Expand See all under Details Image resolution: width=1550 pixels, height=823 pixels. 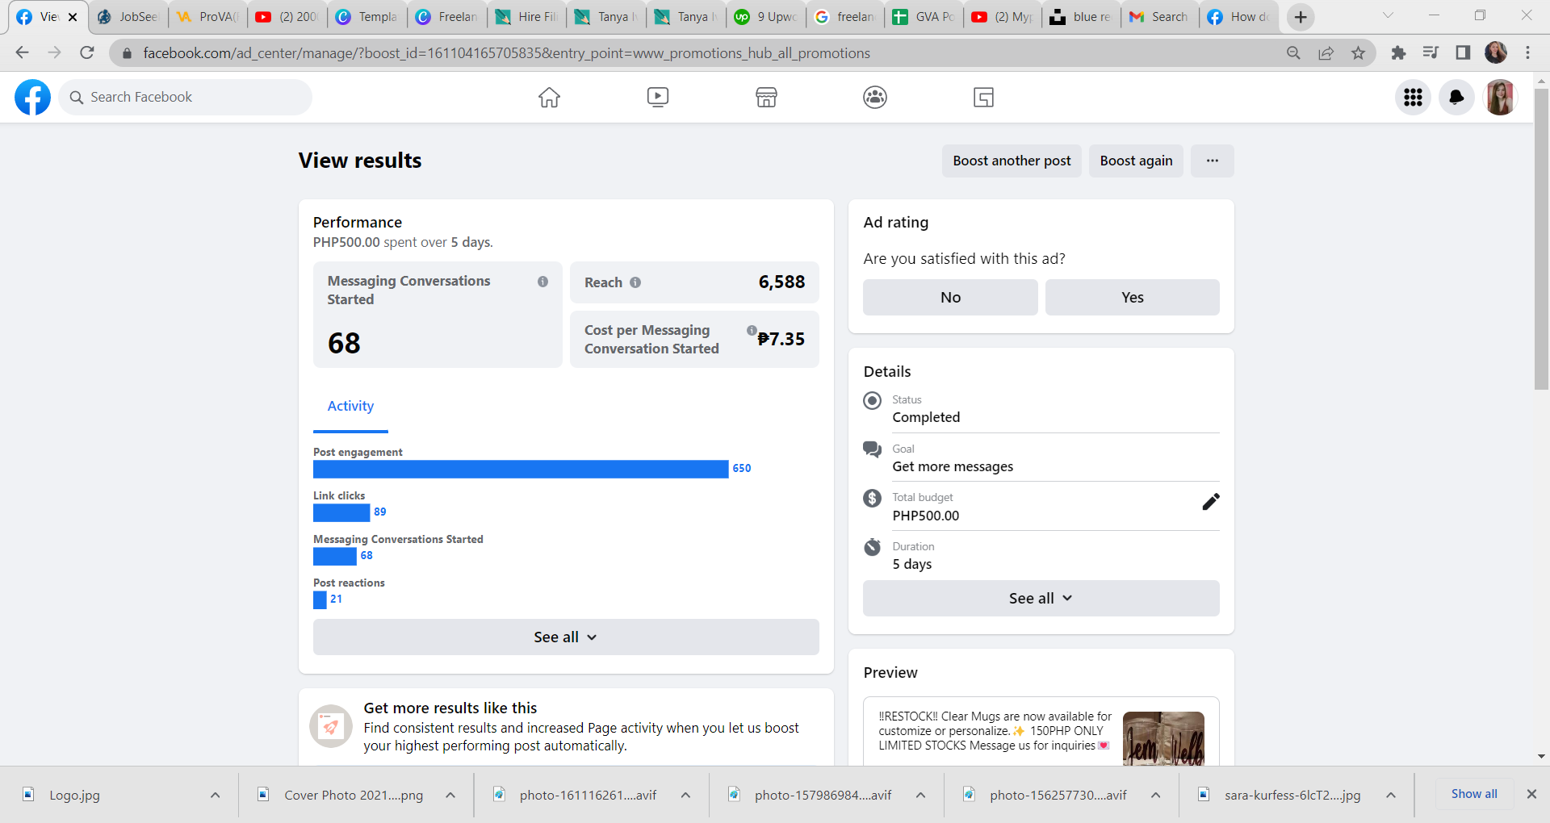coord(1041,599)
